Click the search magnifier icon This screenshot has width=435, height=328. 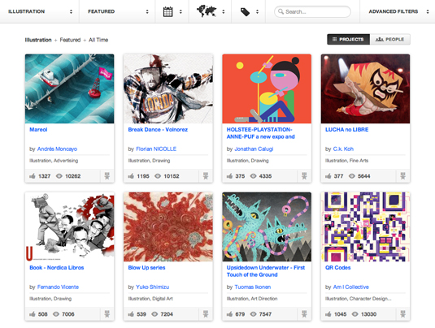coord(281,11)
